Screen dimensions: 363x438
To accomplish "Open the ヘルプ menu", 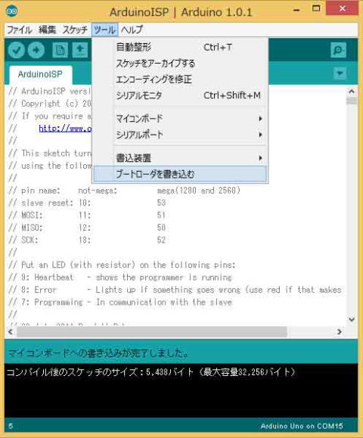I will tap(132, 30).
